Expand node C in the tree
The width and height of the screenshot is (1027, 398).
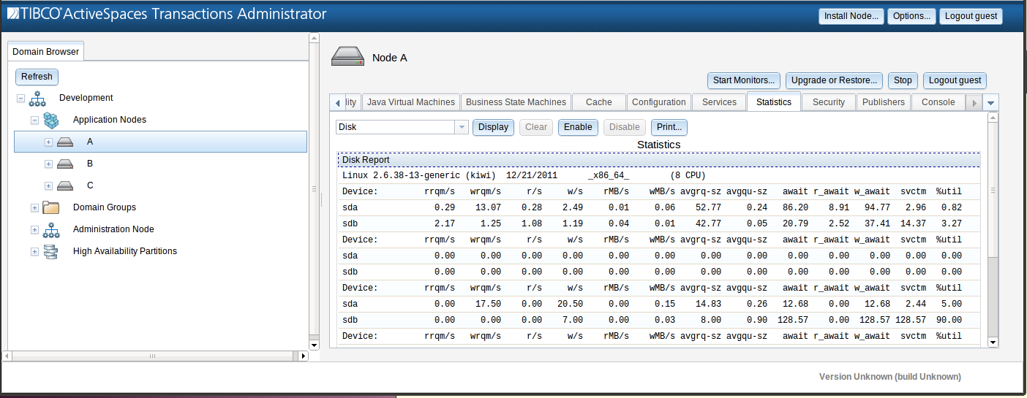(48, 185)
